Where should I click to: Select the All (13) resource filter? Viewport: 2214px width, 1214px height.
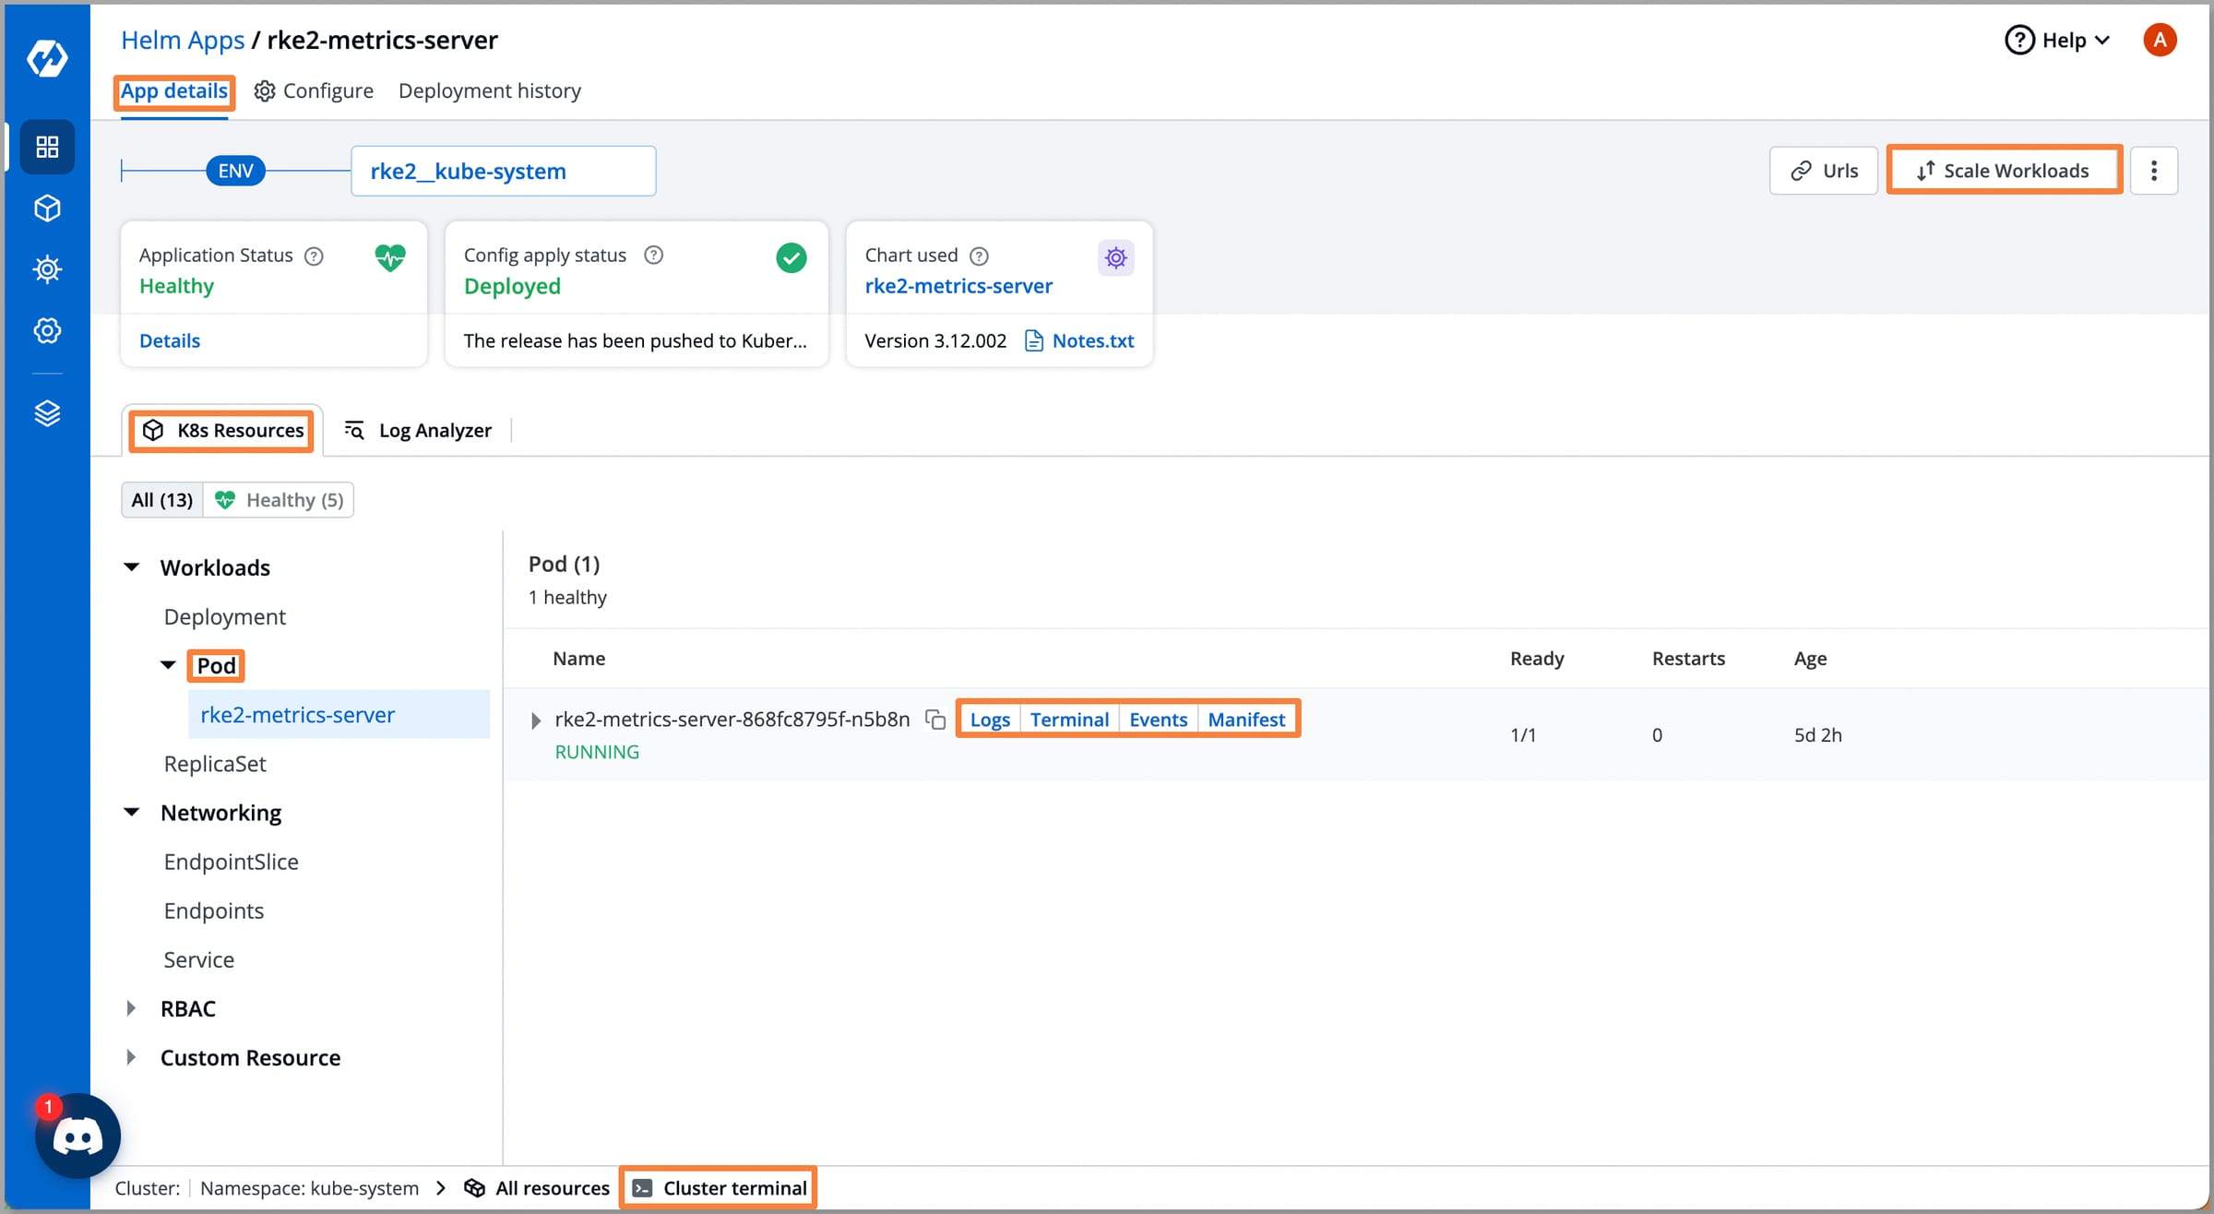coord(161,499)
